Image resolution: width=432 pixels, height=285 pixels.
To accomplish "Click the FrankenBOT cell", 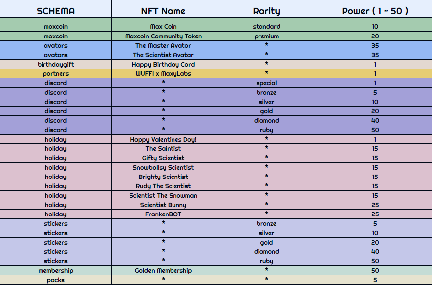I will pyautogui.click(x=163, y=214).
